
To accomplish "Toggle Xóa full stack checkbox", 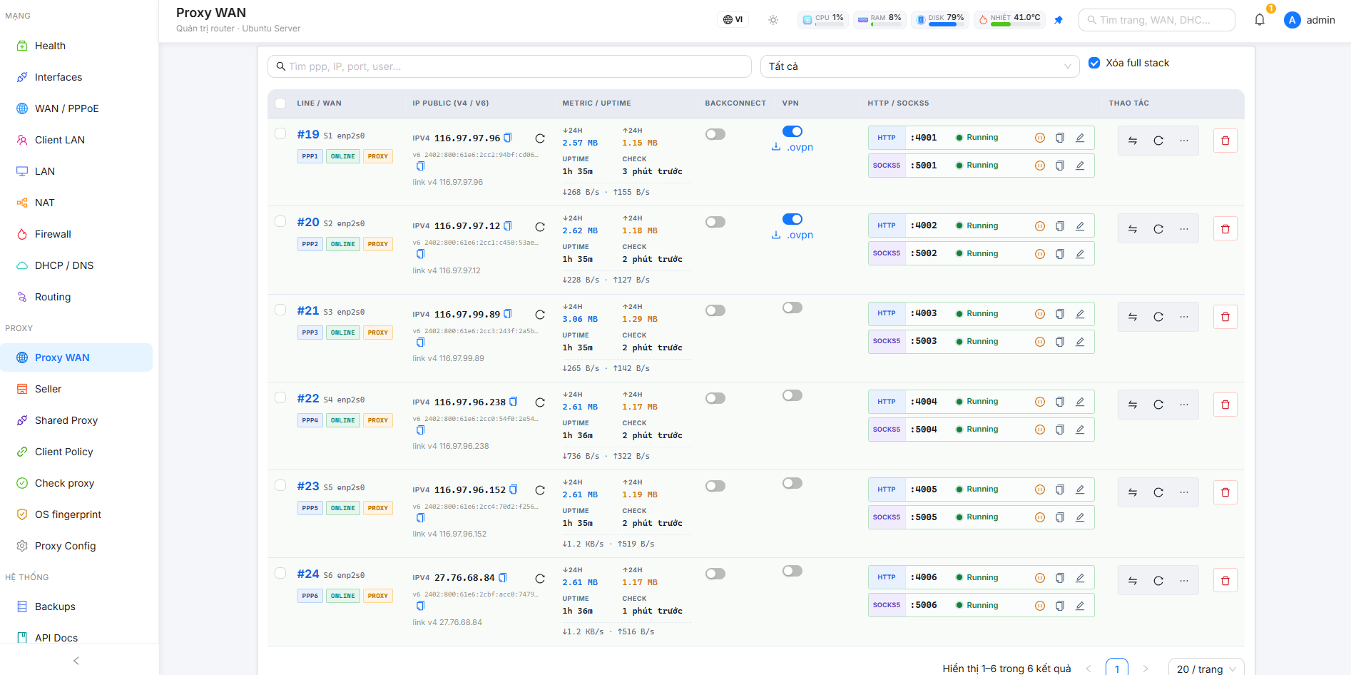I will pyautogui.click(x=1094, y=63).
